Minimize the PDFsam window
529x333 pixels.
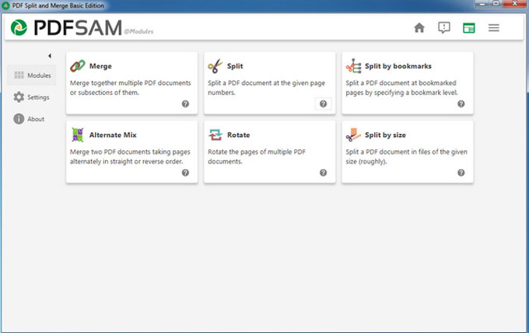pos(482,4)
